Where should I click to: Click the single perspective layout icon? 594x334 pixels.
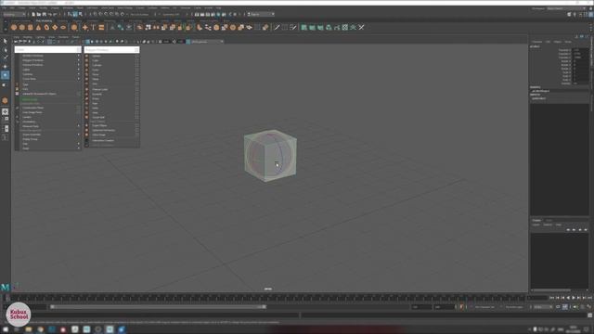click(5, 111)
